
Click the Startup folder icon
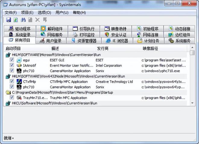click(8, 92)
